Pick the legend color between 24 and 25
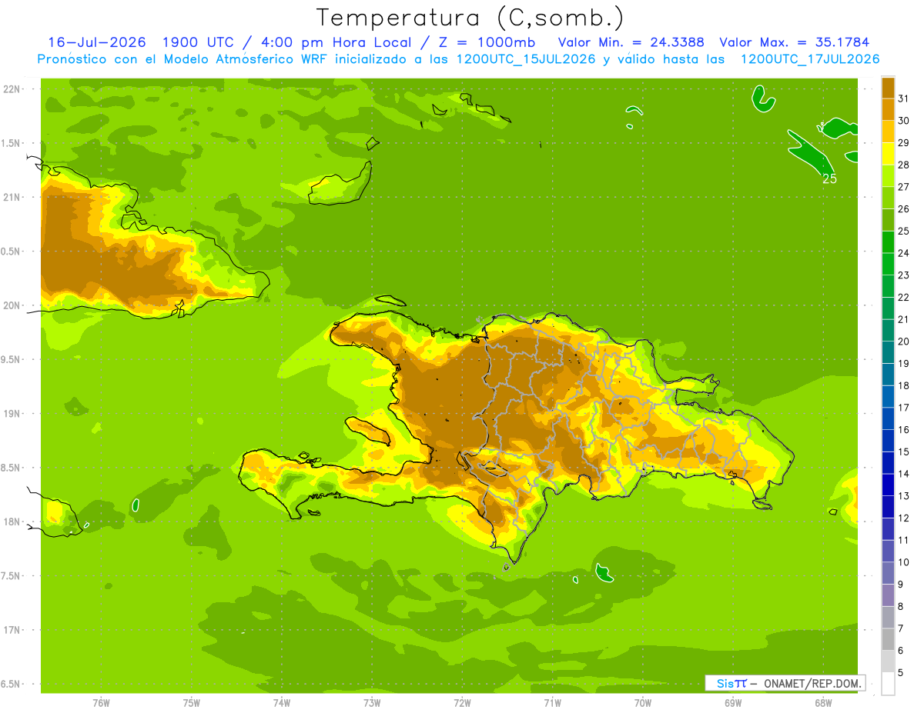Image resolution: width=924 pixels, height=713 pixels. [888, 242]
